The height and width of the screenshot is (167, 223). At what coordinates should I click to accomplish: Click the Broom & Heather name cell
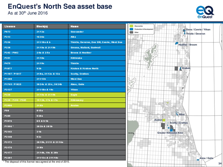click(97, 53)
